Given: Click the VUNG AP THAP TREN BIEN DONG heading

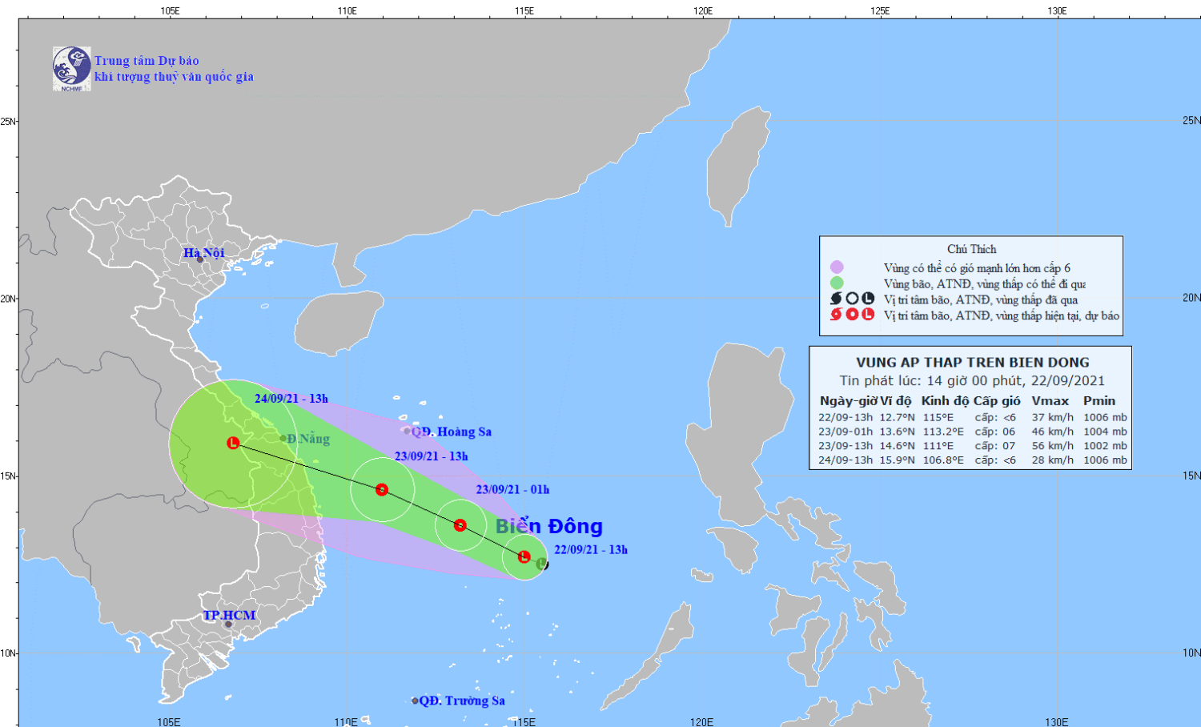Looking at the screenshot, I should 972,362.
